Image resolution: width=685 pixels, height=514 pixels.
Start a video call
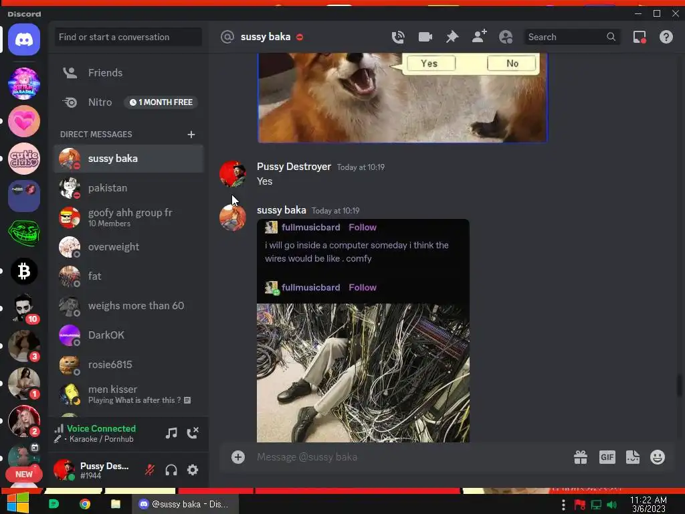click(425, 37)
